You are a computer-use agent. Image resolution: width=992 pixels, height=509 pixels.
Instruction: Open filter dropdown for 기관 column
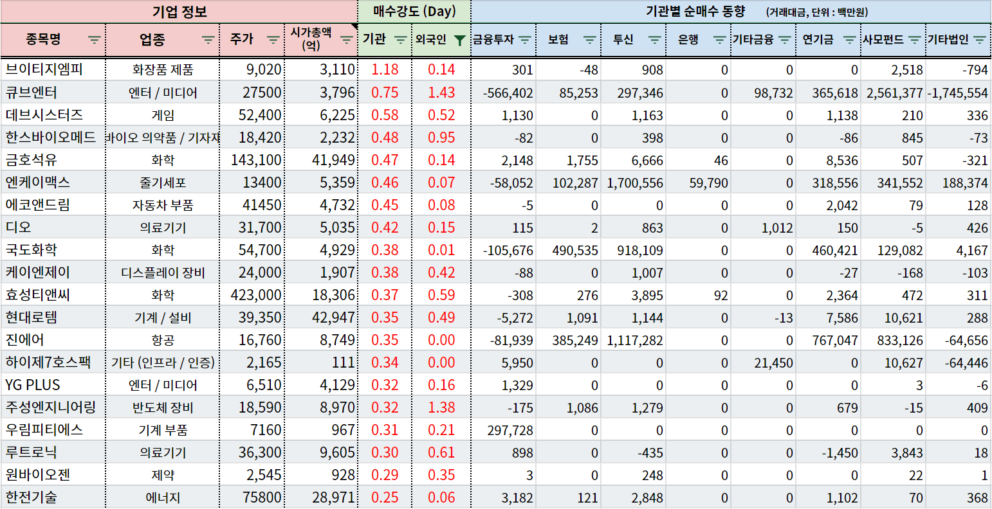point(400,40)
